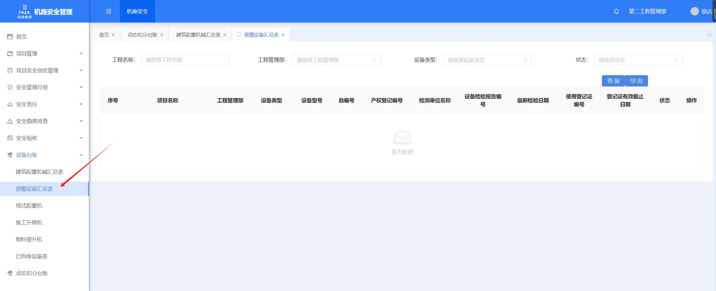Collapse the 设备台账 sidebar menu
The image size is (716, 291).
[44, 155]
